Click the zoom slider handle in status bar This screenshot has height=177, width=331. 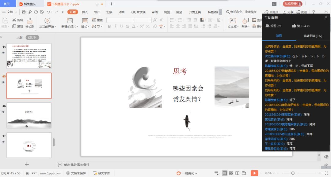293,173
